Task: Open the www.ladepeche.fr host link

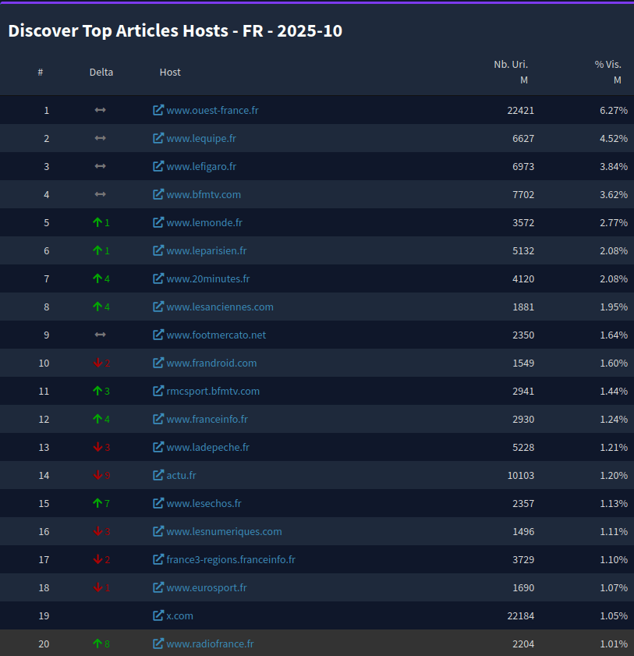Action: pos(208,447)
